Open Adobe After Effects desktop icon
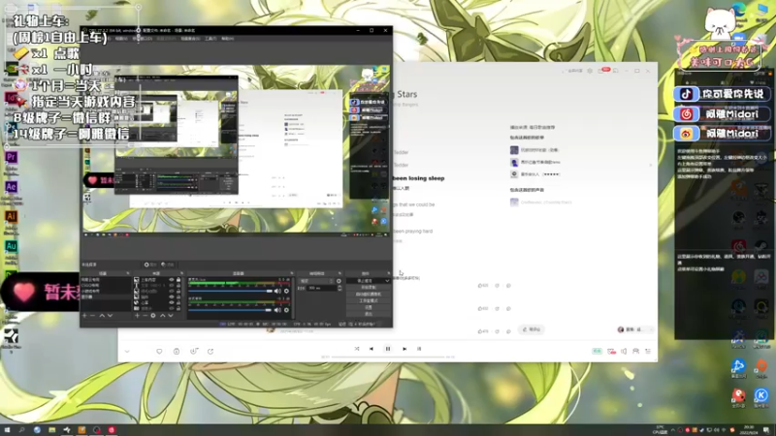The image size is (776, 436). pos(11,187)
